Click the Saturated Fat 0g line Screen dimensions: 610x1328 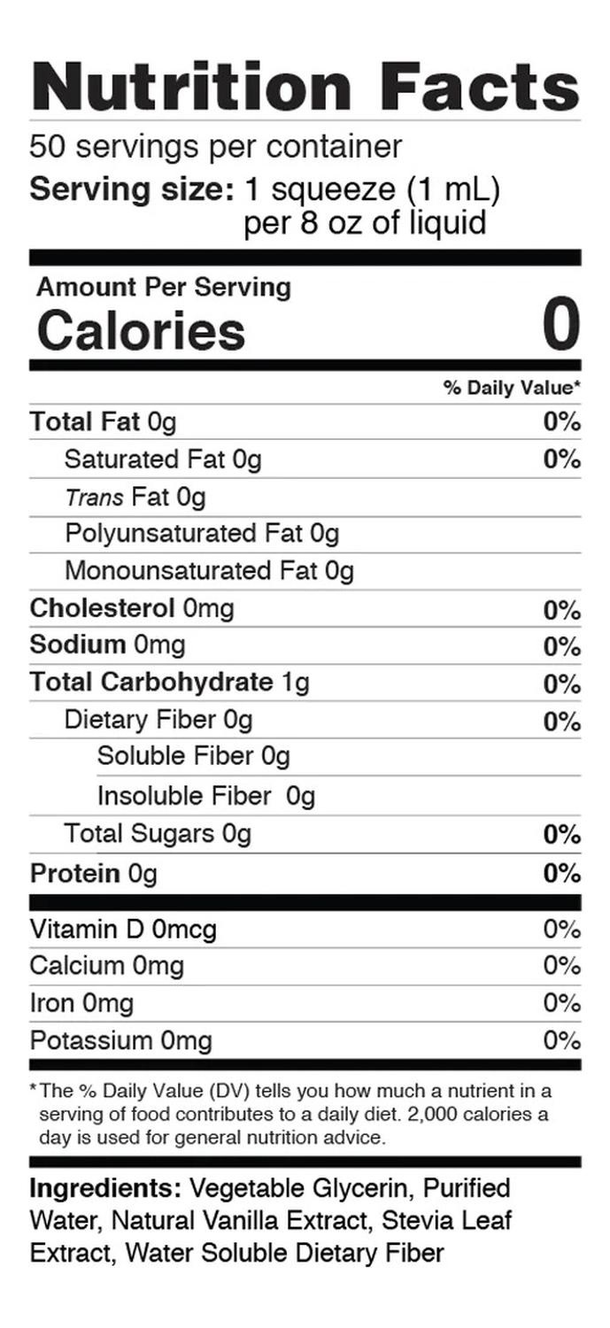163,459
